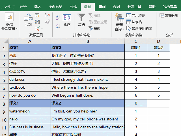
Task: Switch to the 页面布局 tab
Action: (55, 7)
